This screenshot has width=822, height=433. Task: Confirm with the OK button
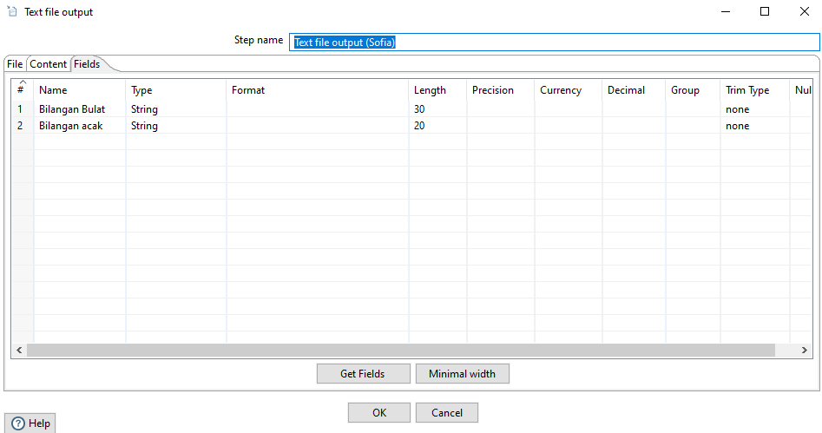pos(379,412)
